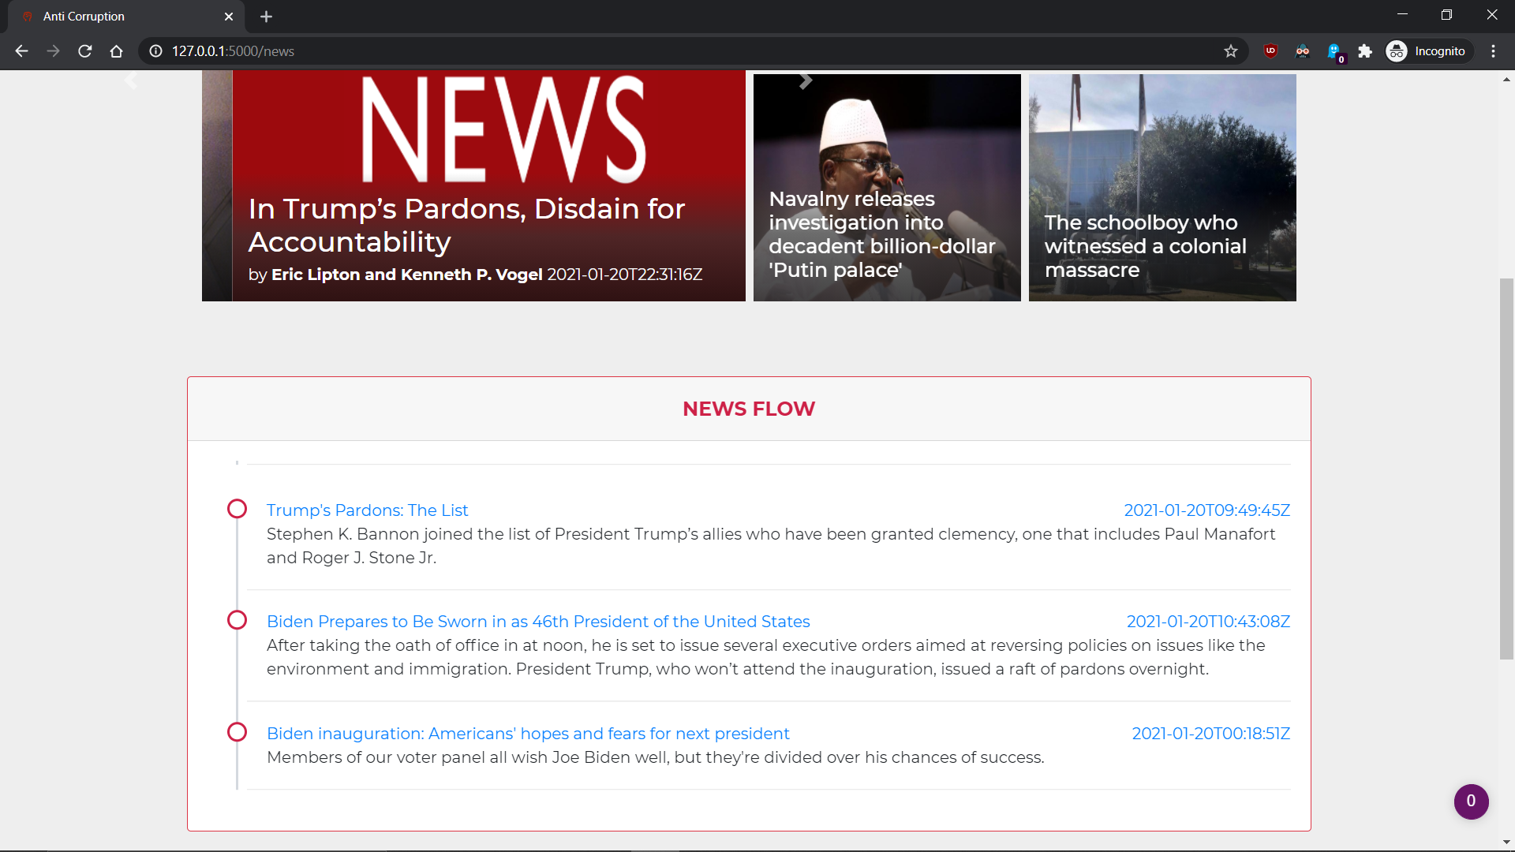Open Biden Prepares to Be Sworn in link
The image size is (1515, 852).
click(538, 622)
